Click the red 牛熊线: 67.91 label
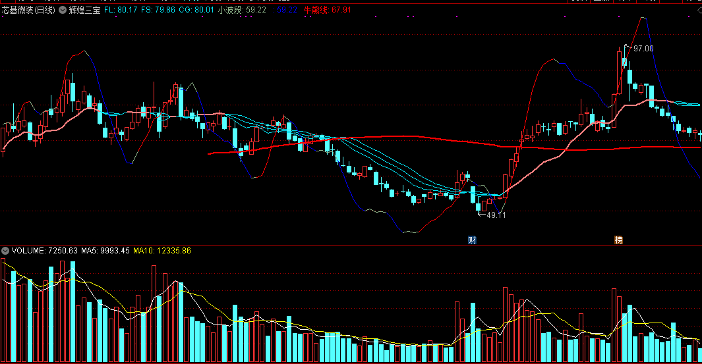702x364 pixels. [x=328, y=10]
